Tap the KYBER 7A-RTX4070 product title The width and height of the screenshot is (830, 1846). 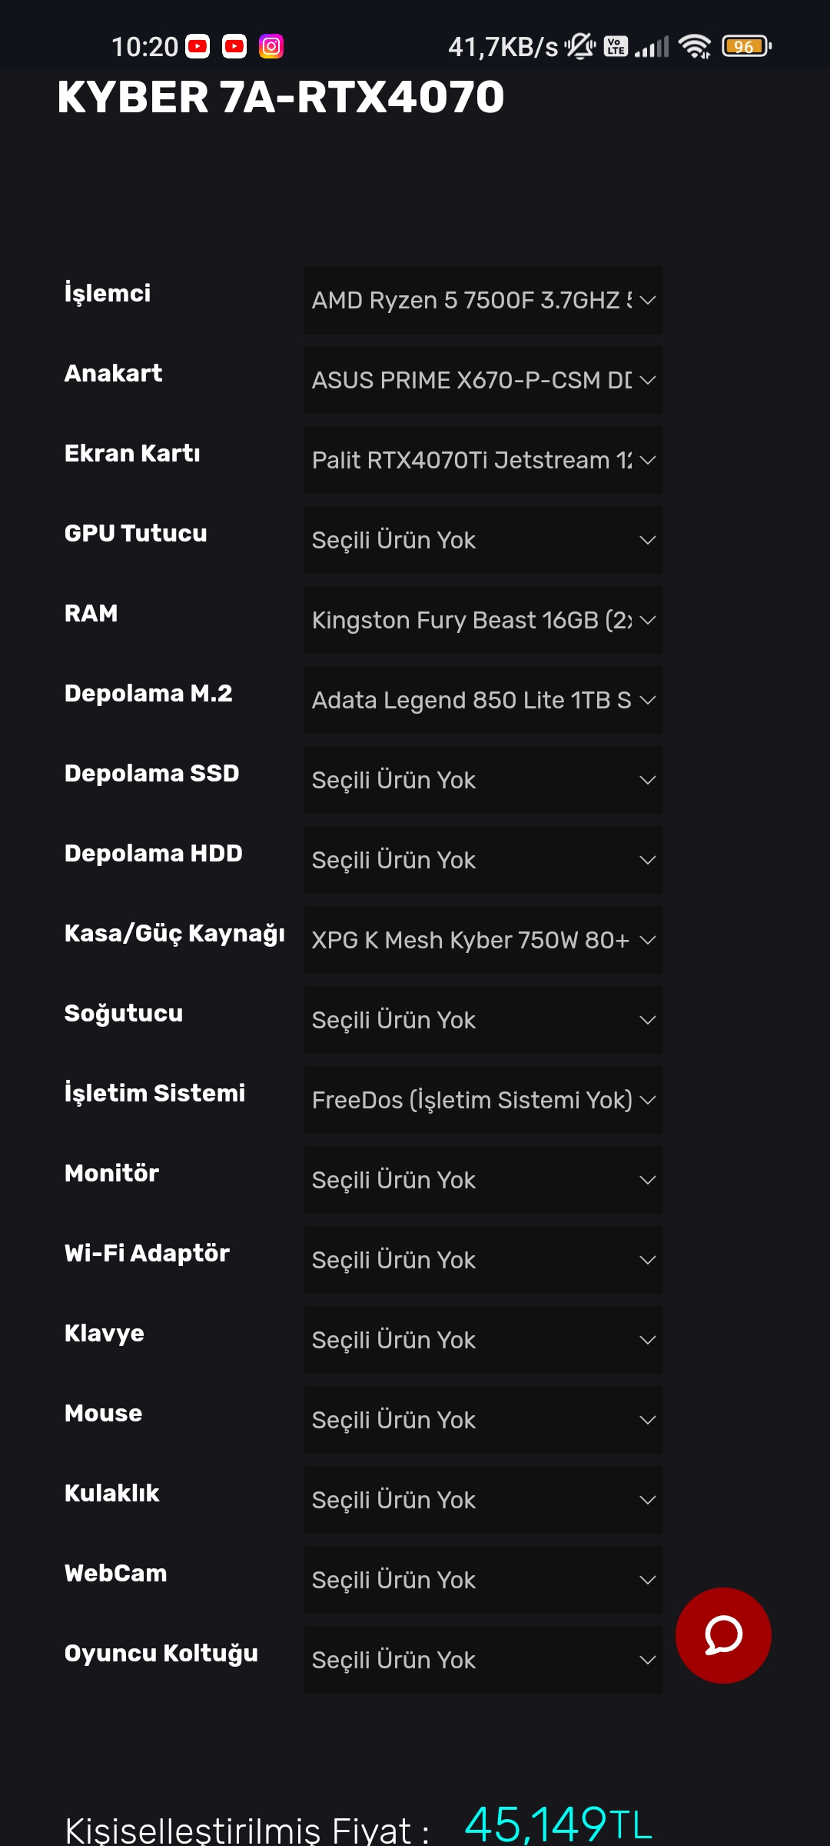(x=281, y=98)
